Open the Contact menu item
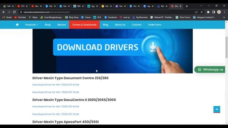The width and height of the screenshot is (228, 128). tap(136, 25)
